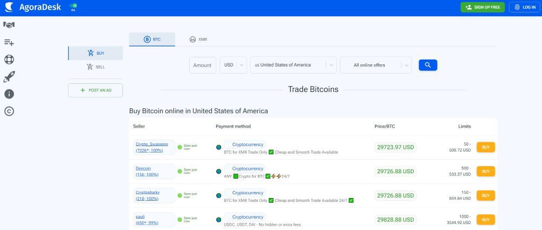Open the info circle icon
Viewport: 542px width, 230px height.
[x=9, y=94]
